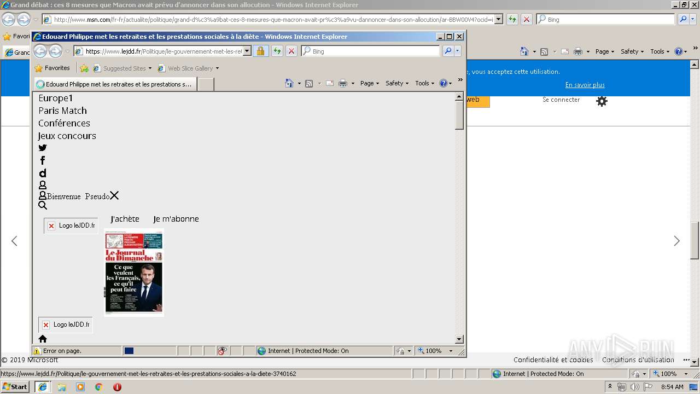This screenshot has width=700, height=394.
Task: Click the search magnifier icon on the lejdd page
Action: (x=43, y=205)
